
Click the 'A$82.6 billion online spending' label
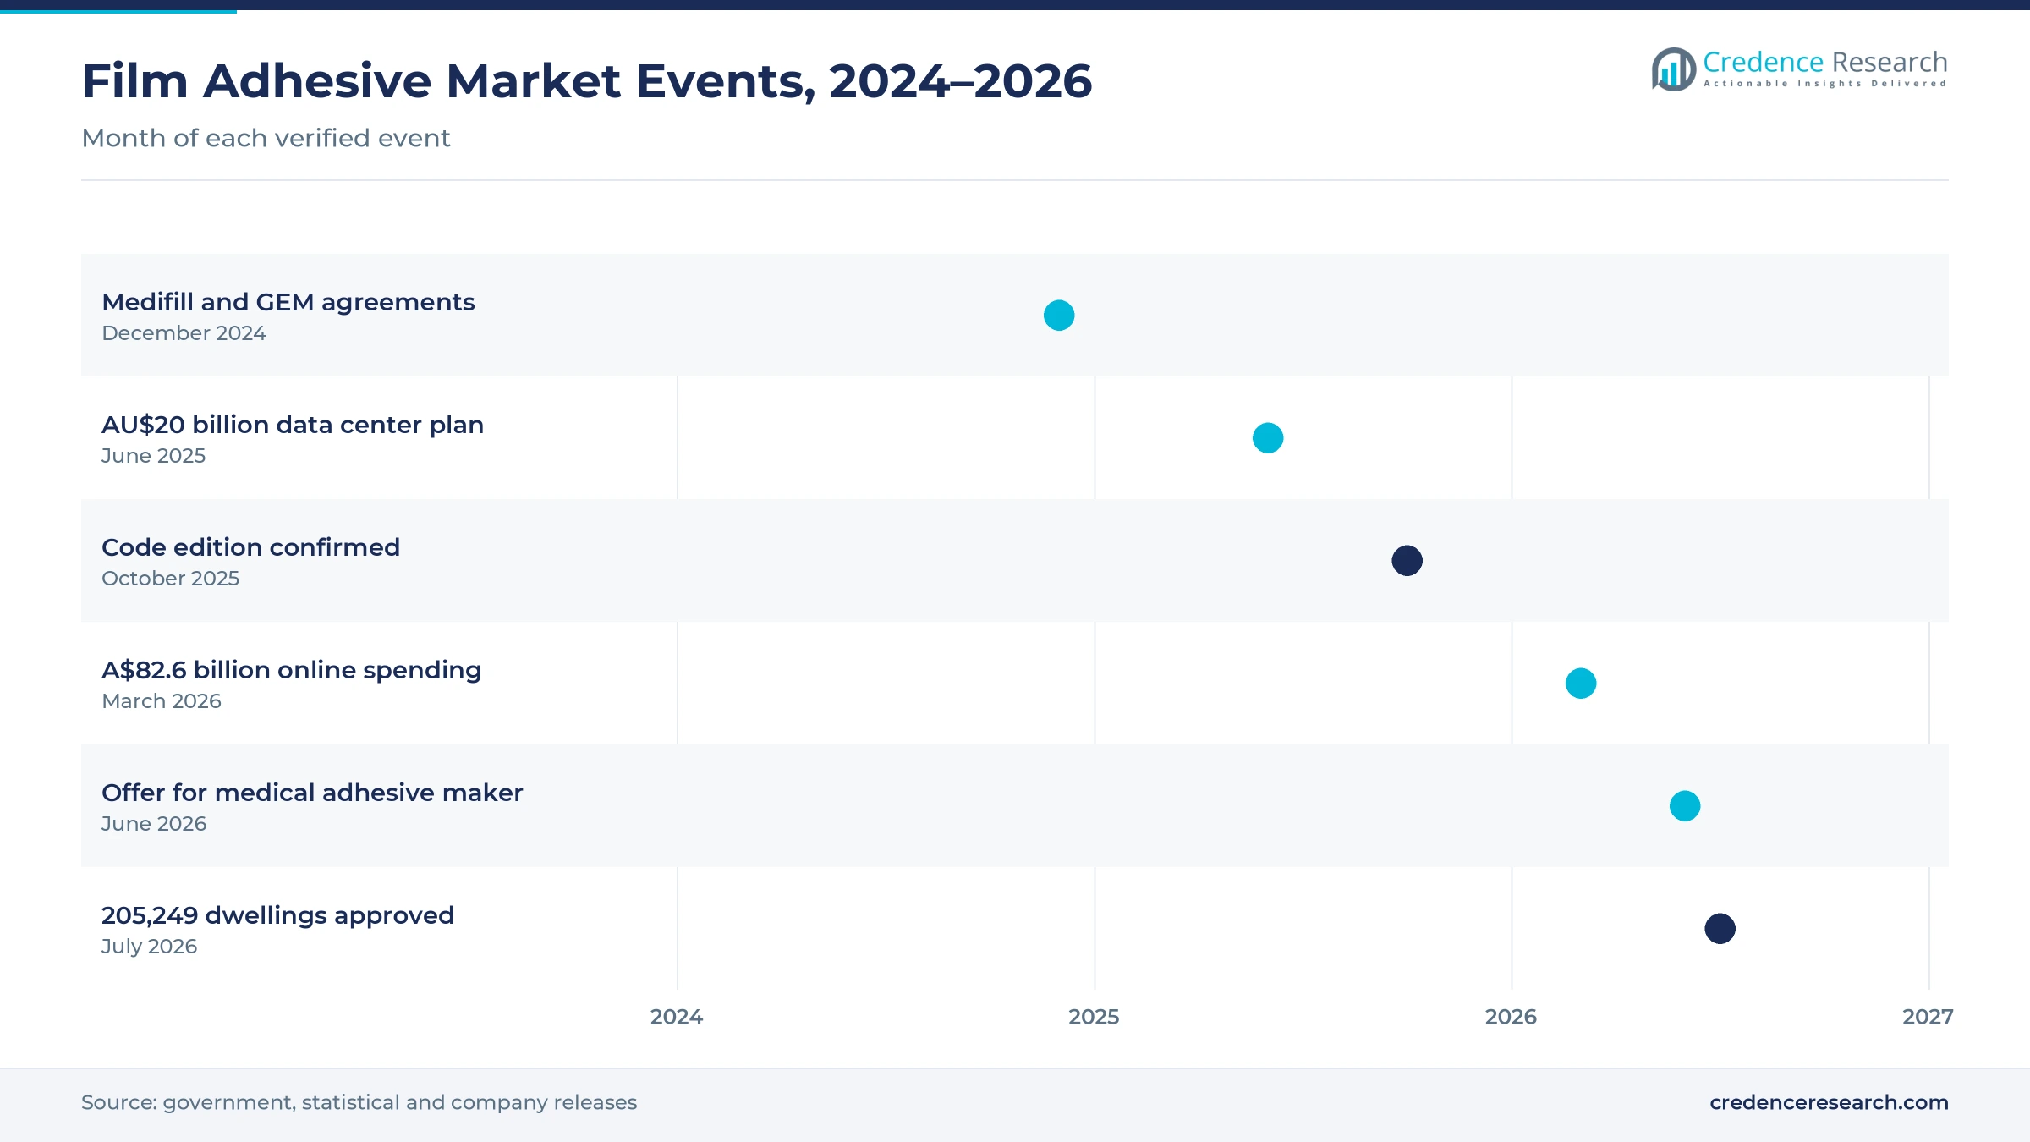(291, 670)
